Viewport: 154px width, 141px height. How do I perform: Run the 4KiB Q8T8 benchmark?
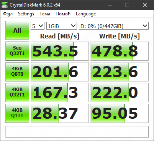[x=17, y=72]
